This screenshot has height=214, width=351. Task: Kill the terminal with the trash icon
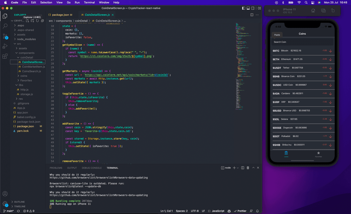pyautogui.click(x=248, y=168)
